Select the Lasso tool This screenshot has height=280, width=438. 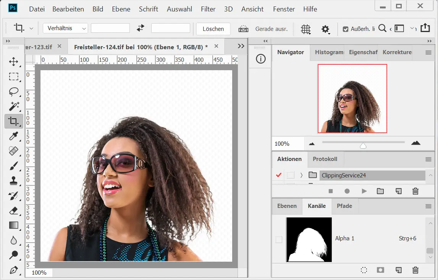coord(14,92)
